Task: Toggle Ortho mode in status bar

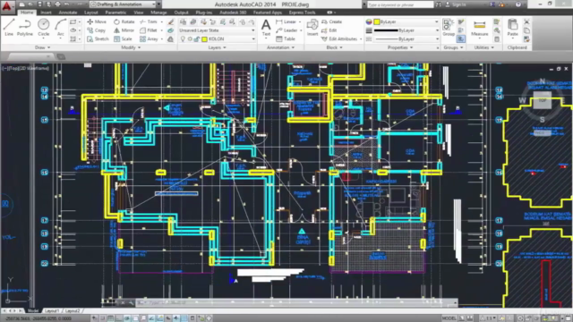Action: (x=119, y=318)
